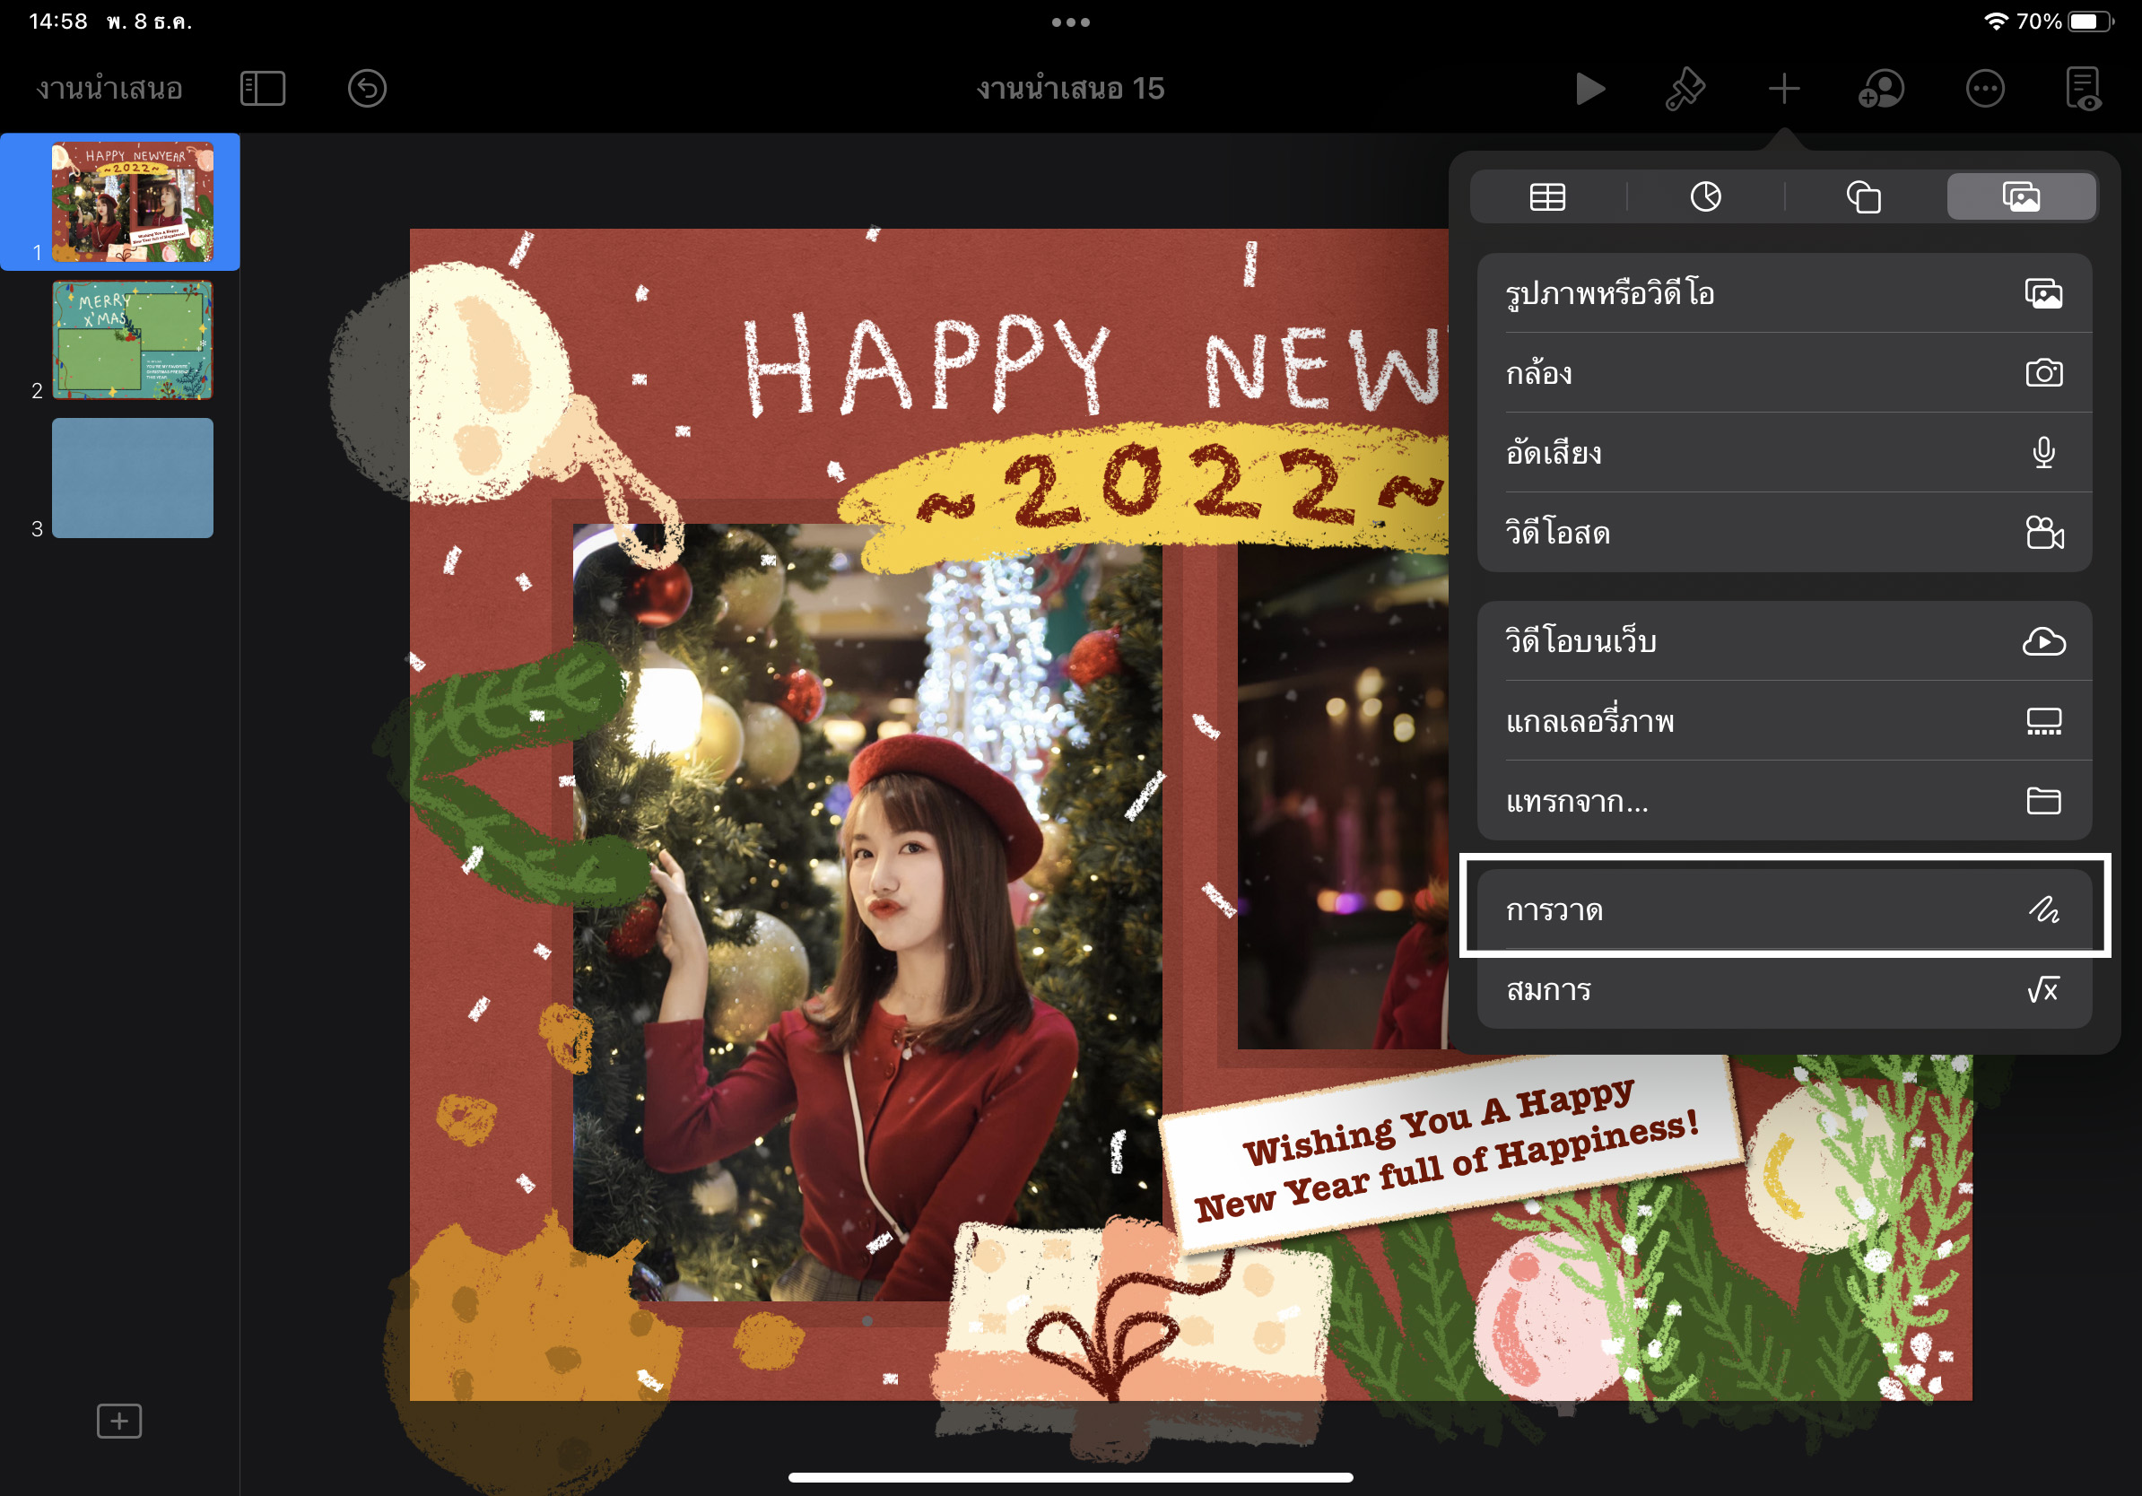Open the Collaborate add-person icon
The height and width of the screenshot is (1496, 2142).
point(1881,89)
